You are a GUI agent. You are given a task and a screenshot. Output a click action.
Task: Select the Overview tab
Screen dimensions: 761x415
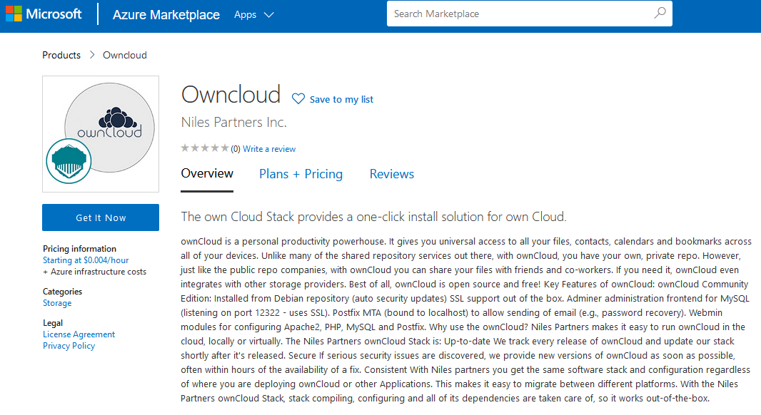click(x=207, y=174)
